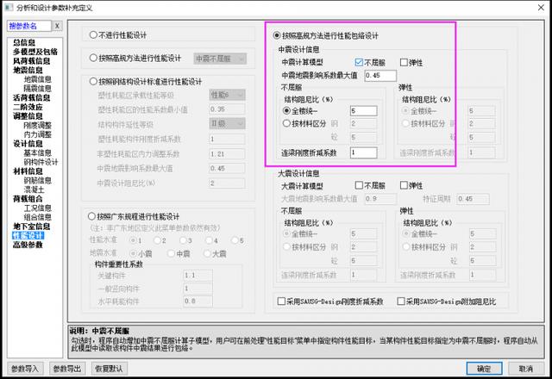The width and height of the screenshot is (552, 379).
Task: Enable 采用SAUSG-Design附加阻尼比 checkbox
Action: pyautogui.click(x=400, y=301)
